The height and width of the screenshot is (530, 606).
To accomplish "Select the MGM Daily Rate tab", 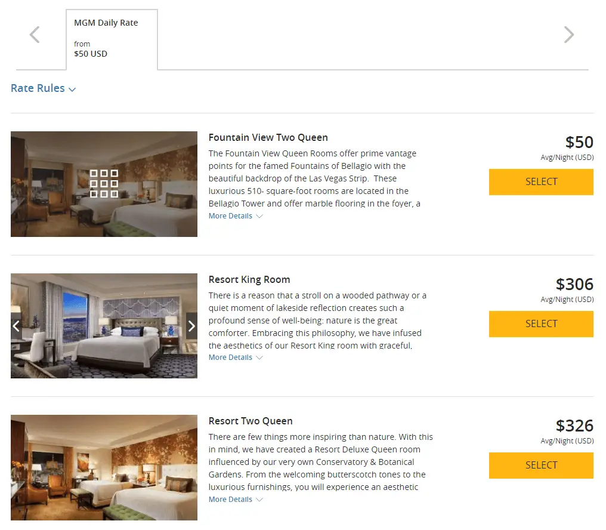I will [x=112, y=39].
